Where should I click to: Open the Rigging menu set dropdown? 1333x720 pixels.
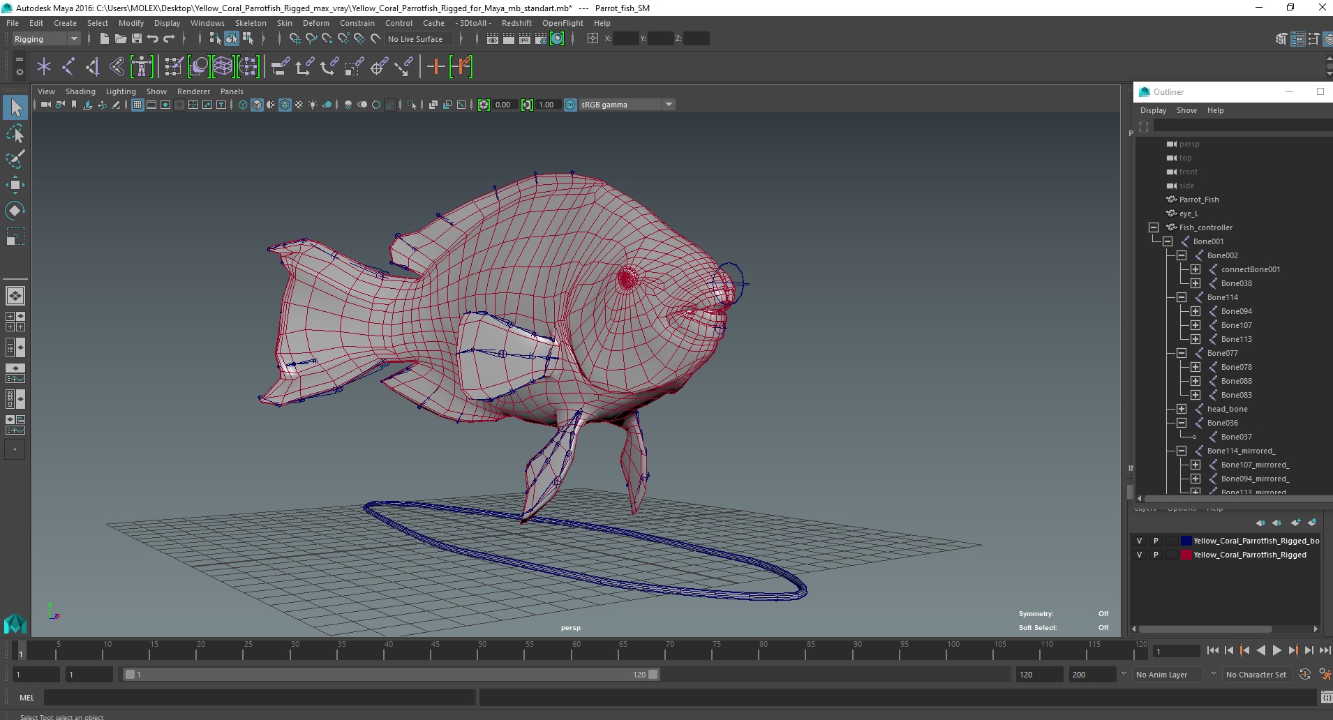point(46,39)
